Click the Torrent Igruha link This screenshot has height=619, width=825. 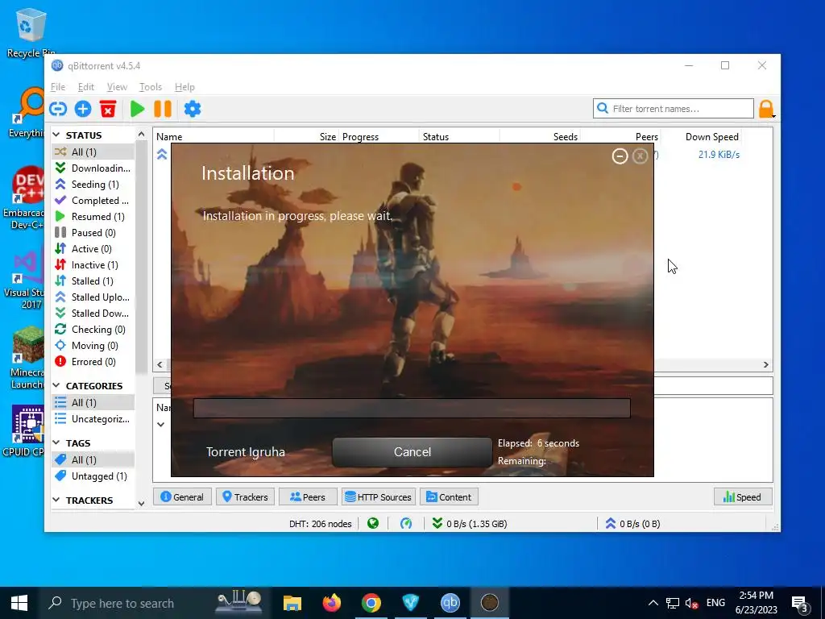point(246,452)
